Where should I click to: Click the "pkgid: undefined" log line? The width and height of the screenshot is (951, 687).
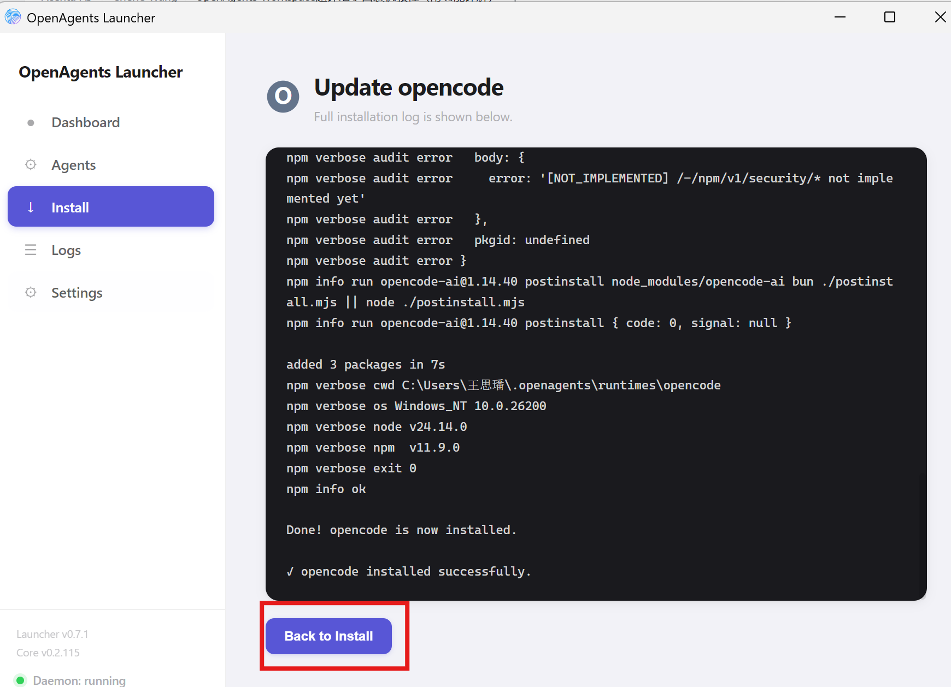pyautogui.click(x=438, y=240)
